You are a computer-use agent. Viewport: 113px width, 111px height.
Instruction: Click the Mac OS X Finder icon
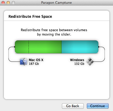pyautogui.click(x=23, y=62)
